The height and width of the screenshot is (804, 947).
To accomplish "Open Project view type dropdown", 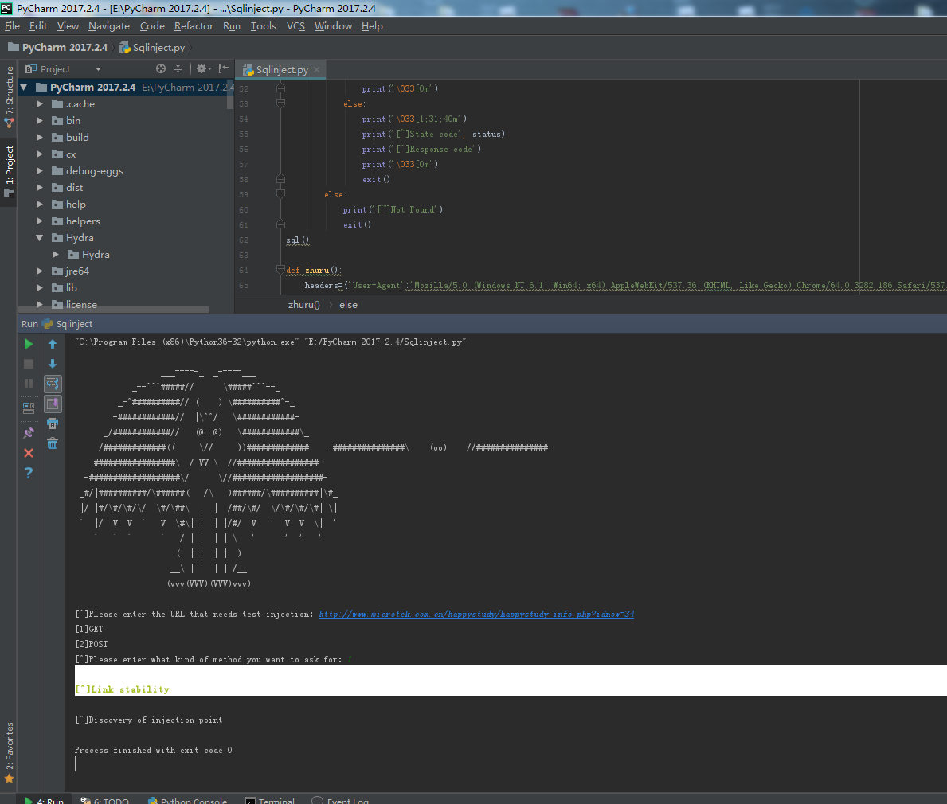I will click(x=98, y=68).
